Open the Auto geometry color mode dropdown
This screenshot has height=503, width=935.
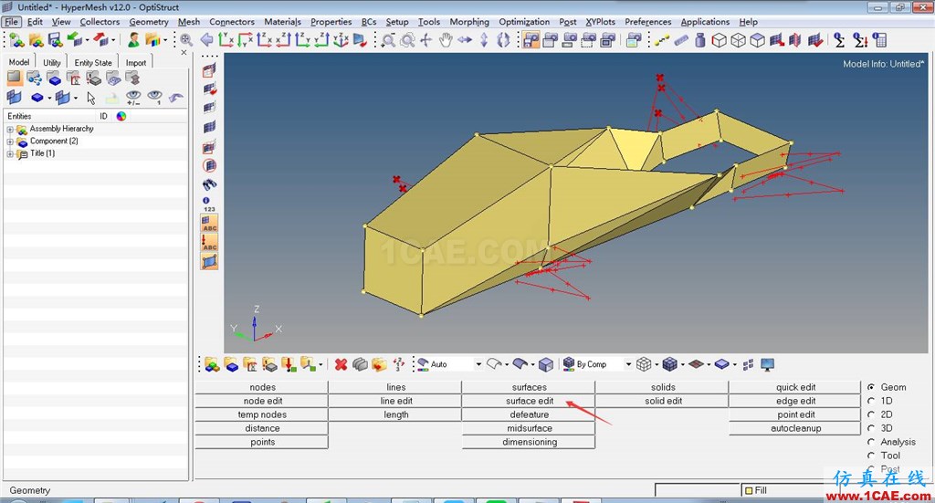click(x=478, y=364)
